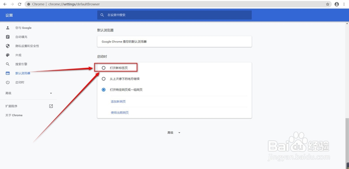
Task: Click the browser window icon beside 默认浏览器
Action: coord(8,73)
